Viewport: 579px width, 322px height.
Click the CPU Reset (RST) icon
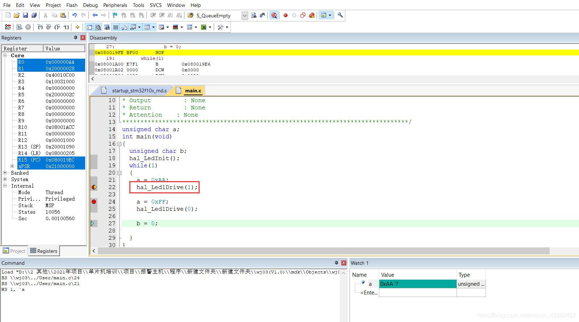[x=8, y=27]
